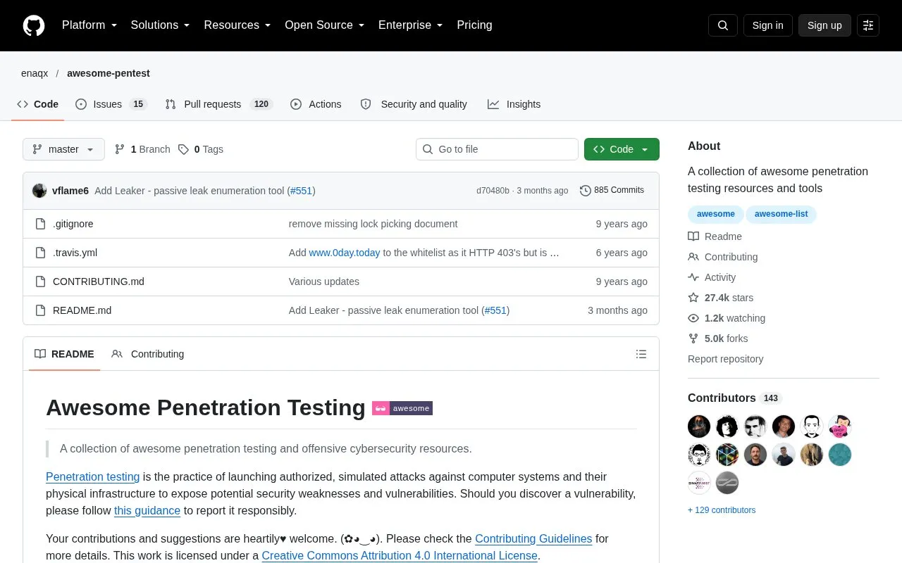The height and width of the screenshot is (563, 902).
Task: Expand the Resources menu
Action: coord(237,25)
